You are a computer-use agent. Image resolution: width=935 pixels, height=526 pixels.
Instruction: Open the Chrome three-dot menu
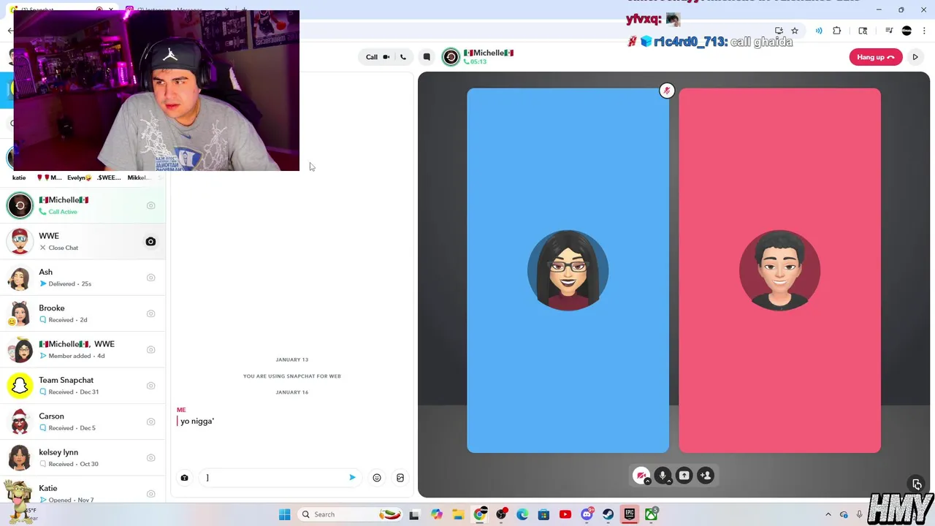click(x=923, y=31)
